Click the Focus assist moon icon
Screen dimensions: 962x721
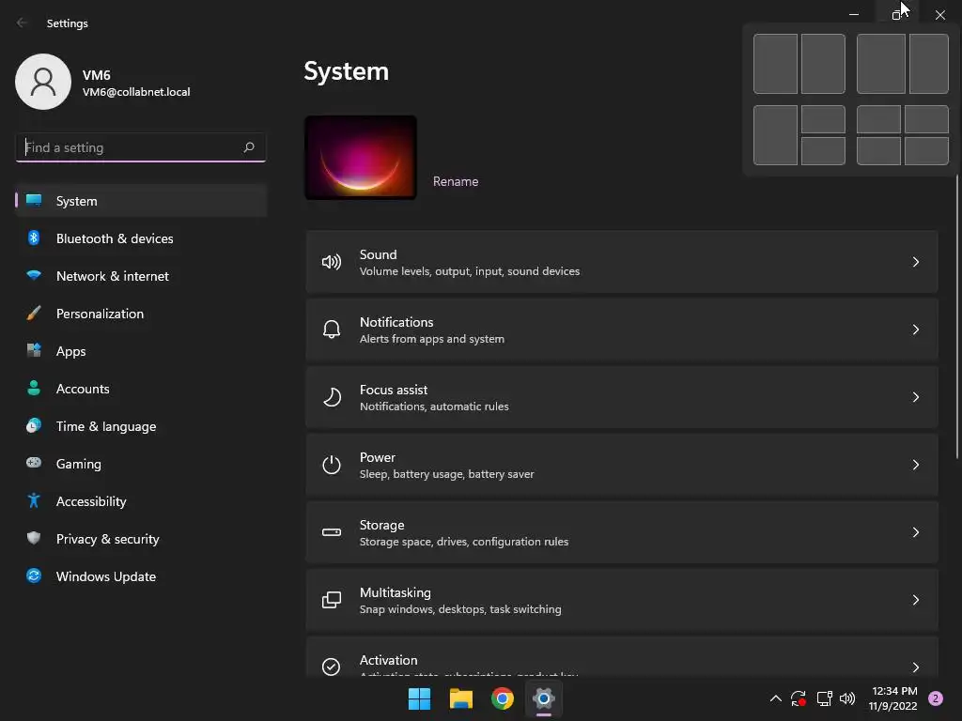pos(332,397)
